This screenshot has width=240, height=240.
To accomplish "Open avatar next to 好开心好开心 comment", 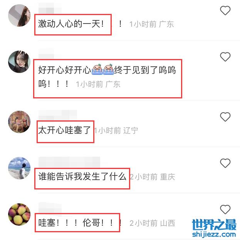I will 19,62.
